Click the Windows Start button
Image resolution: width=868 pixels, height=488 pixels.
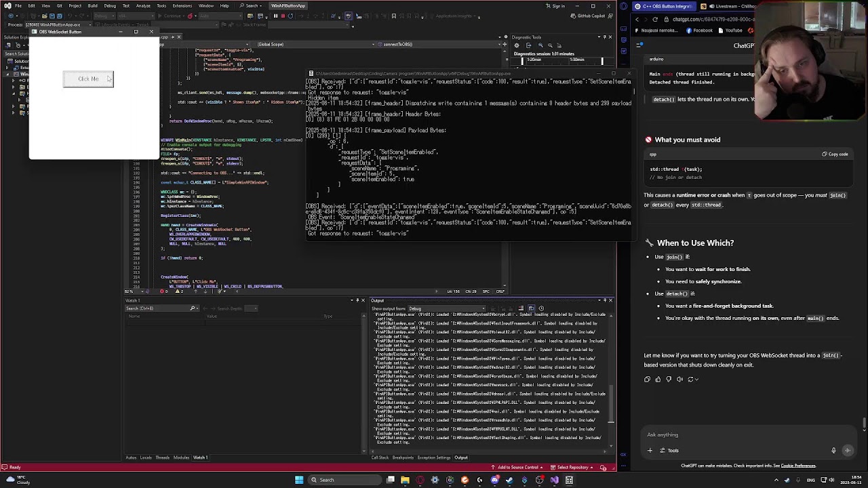coord(299,480)
